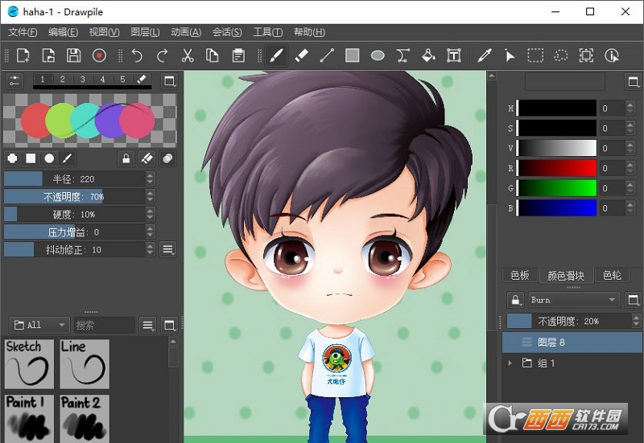Viewport: 644px width, 443px height.
Task: Select the Color picker eyedropper tool
Action: click(485, 55)
